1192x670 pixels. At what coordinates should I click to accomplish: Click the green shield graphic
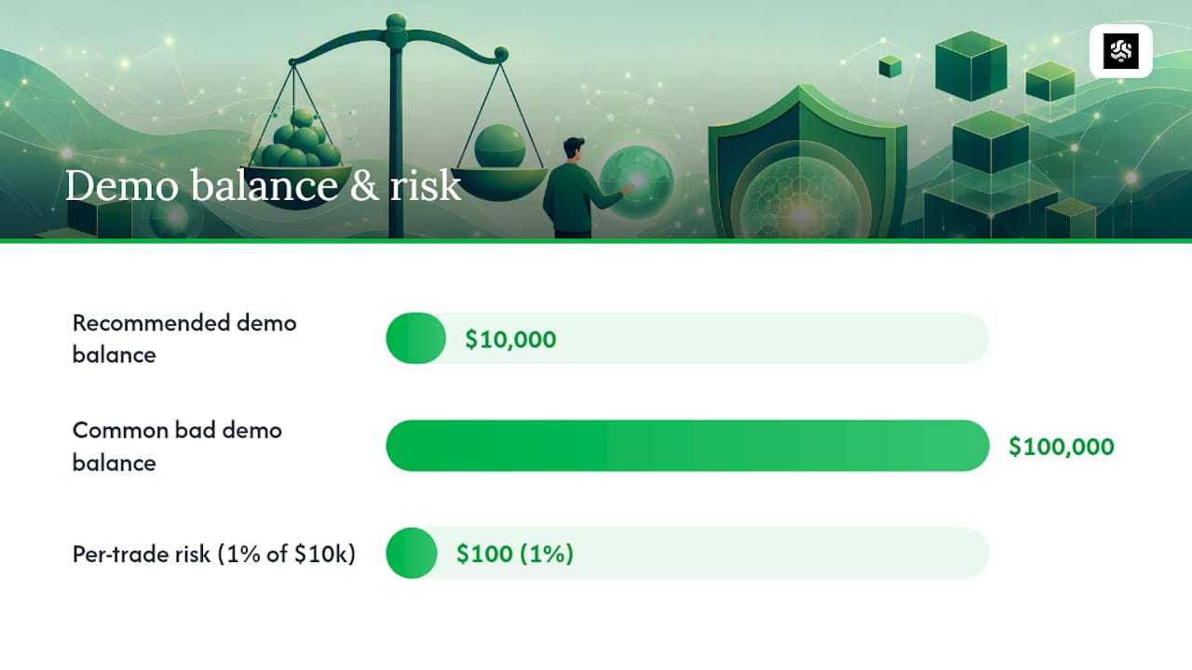point(807,163)
